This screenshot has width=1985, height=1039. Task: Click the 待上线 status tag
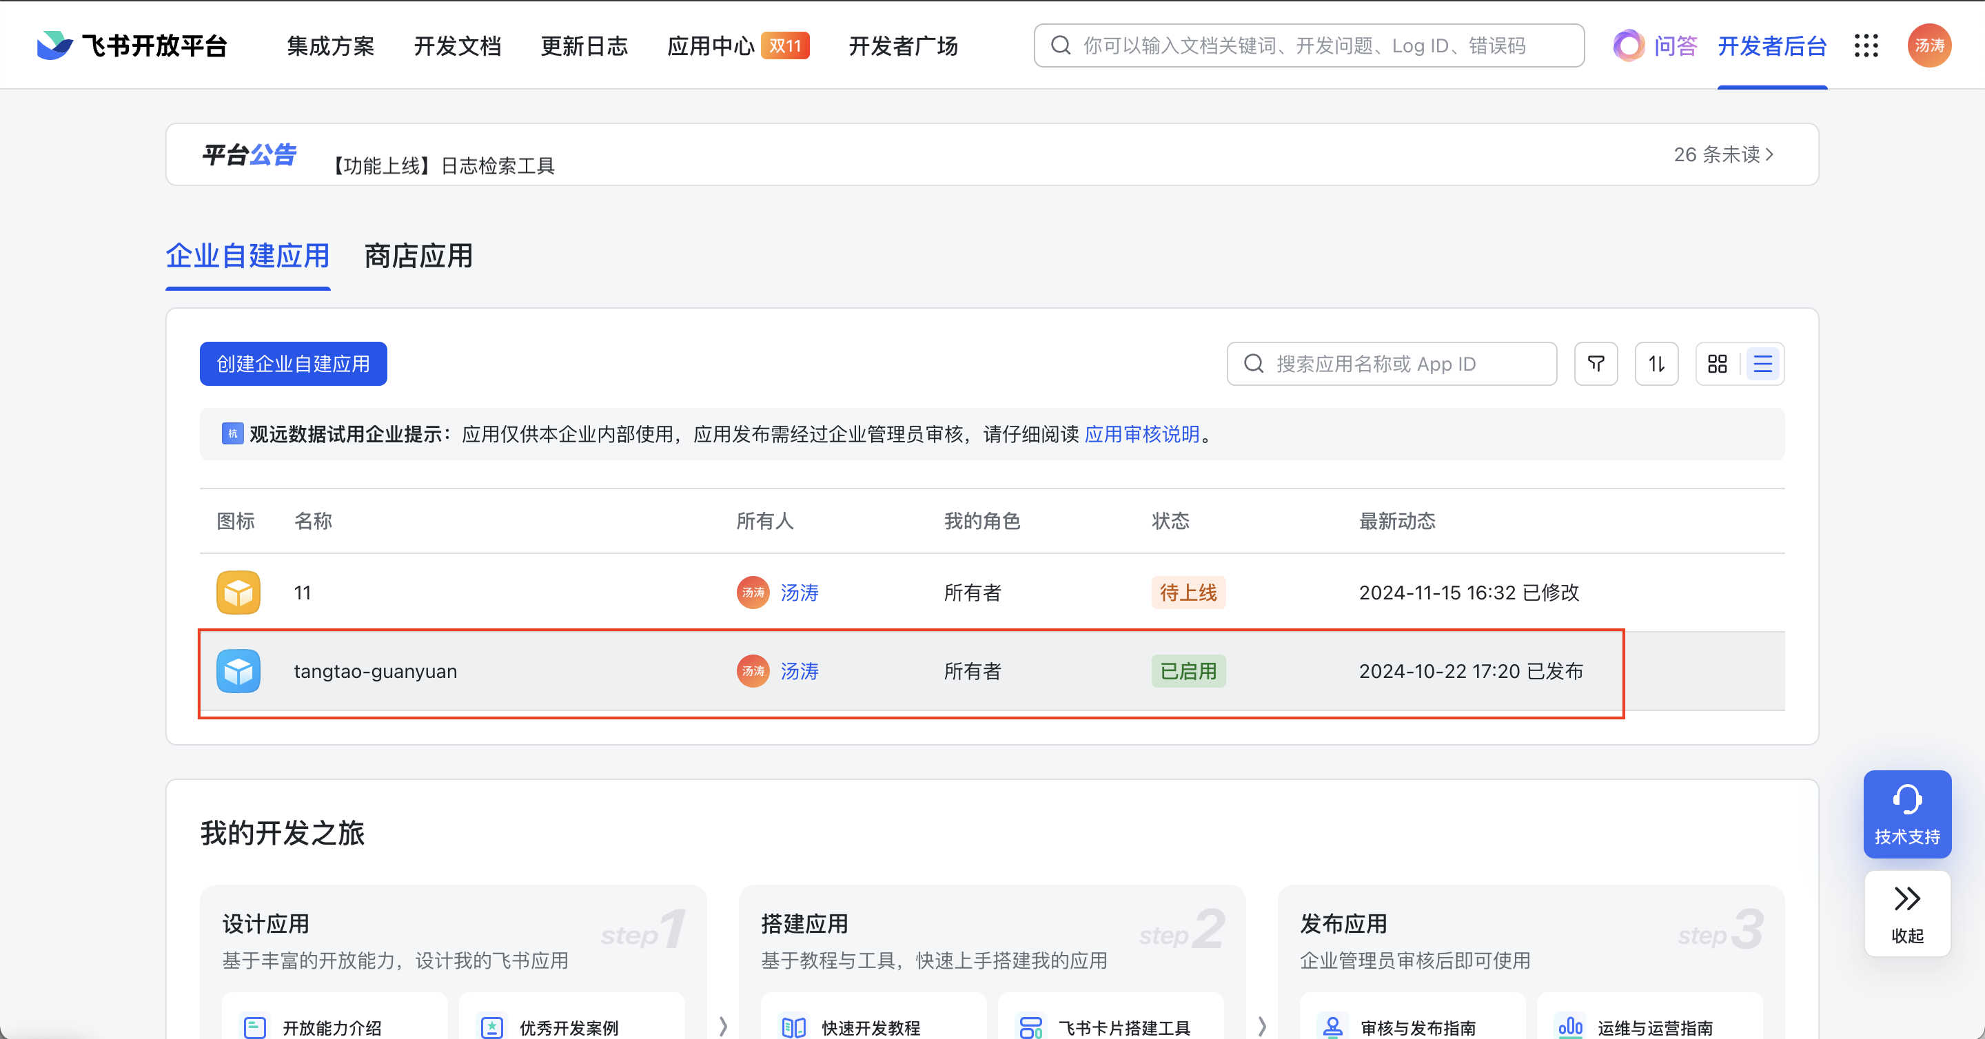coord(1188,593)
